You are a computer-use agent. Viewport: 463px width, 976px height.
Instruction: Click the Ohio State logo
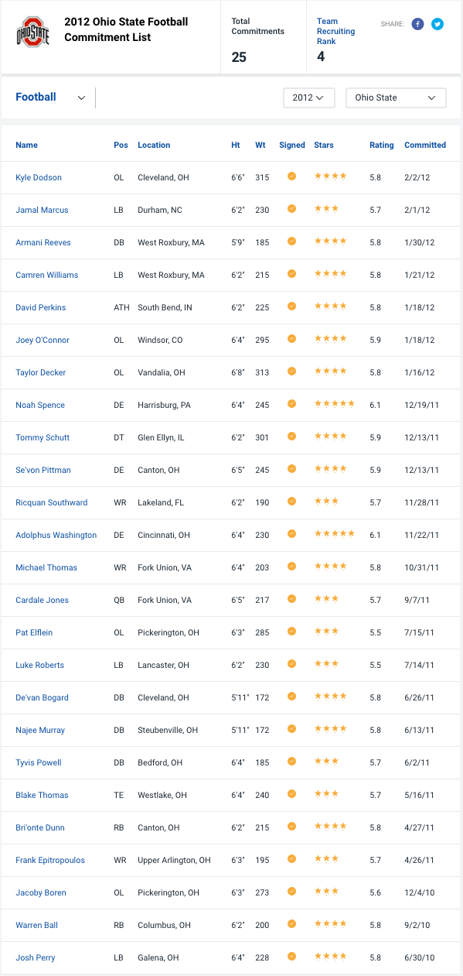(32, 32)
